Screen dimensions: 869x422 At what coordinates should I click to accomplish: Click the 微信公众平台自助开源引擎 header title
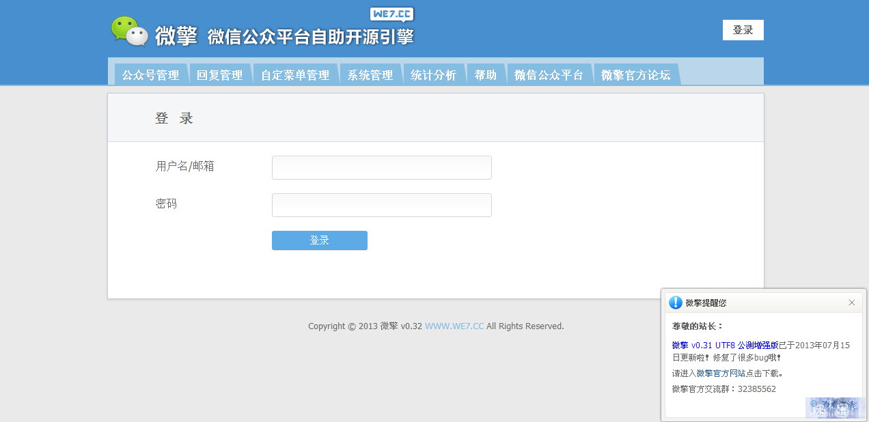pos(311,36)
